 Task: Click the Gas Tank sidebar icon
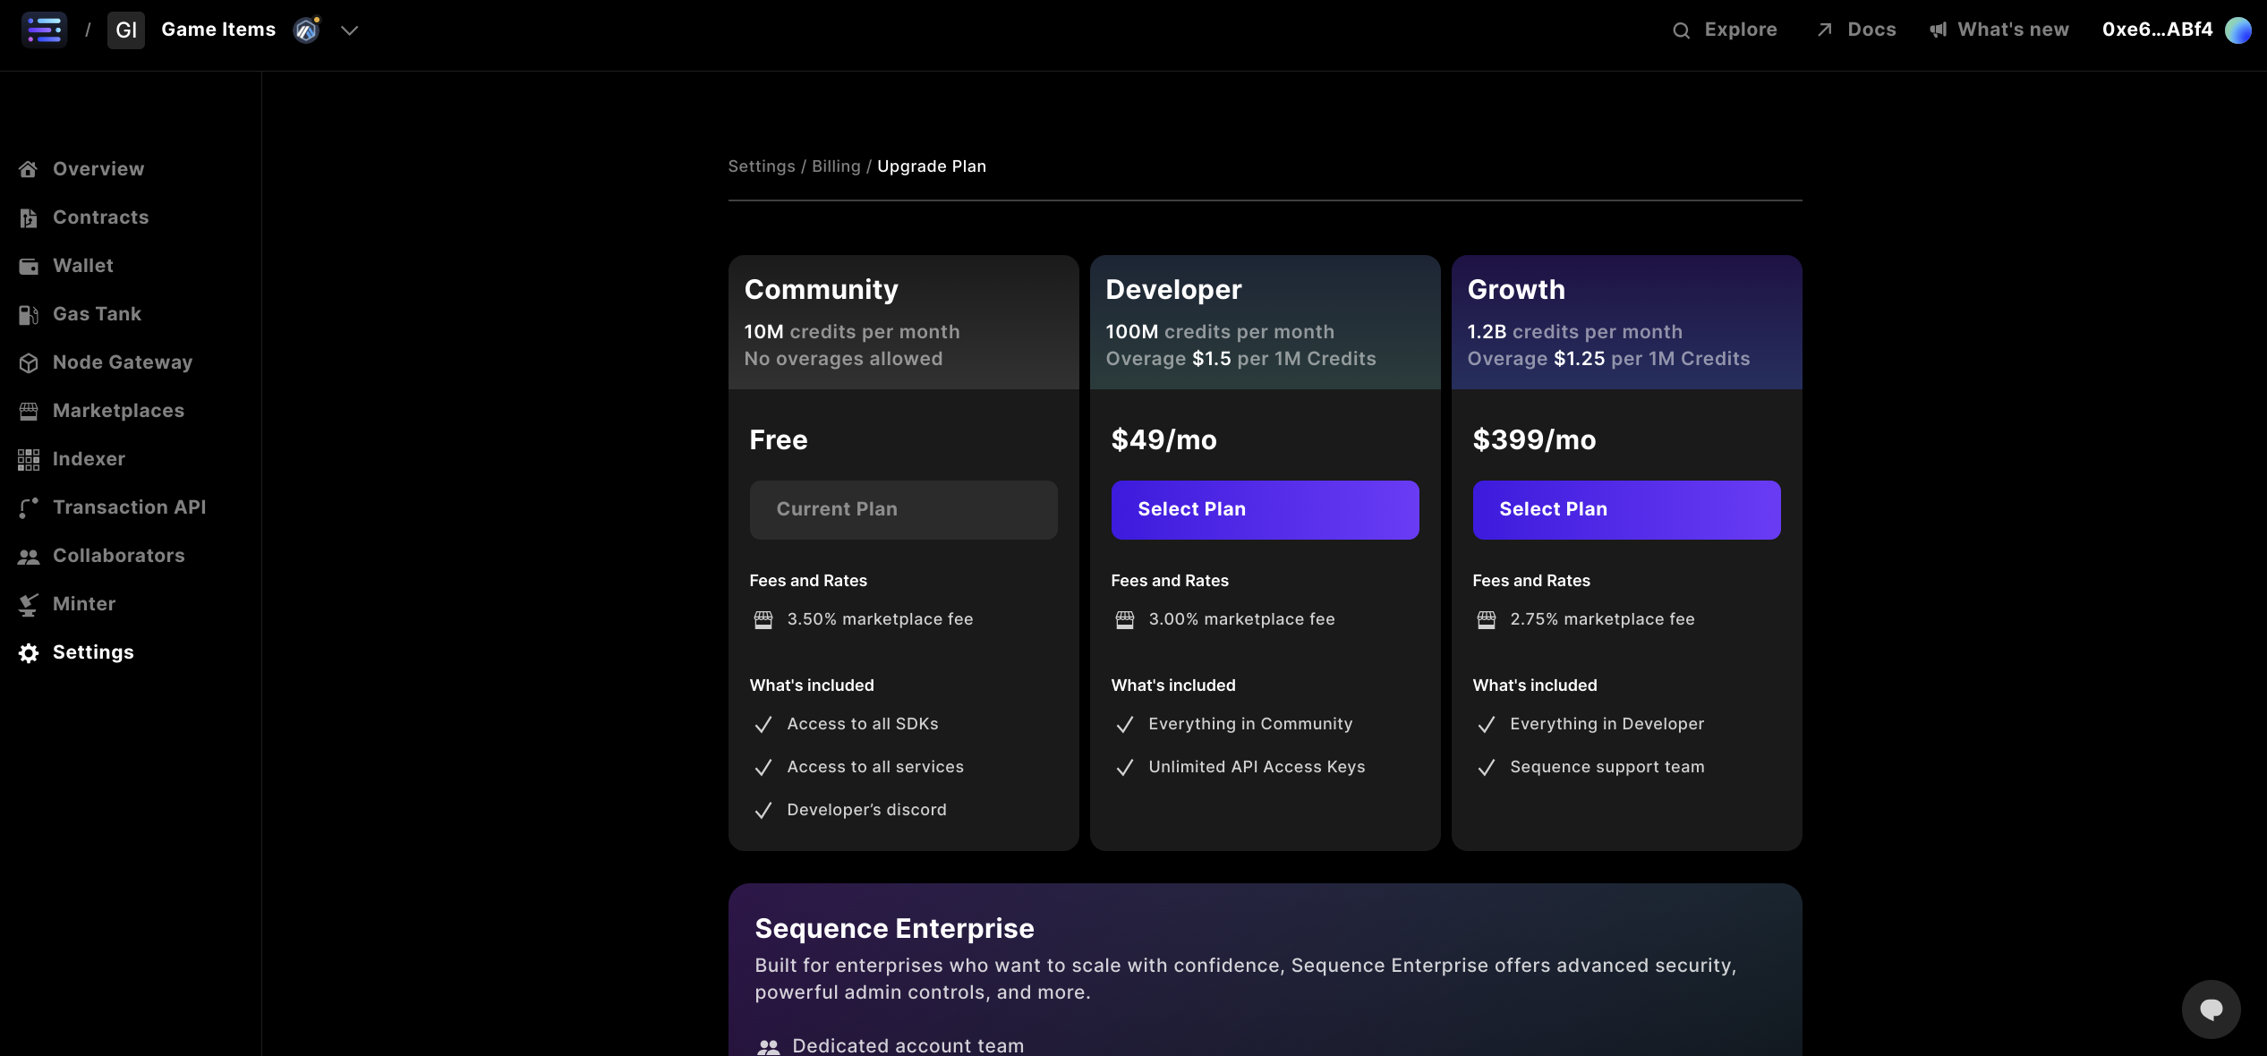click(28, 312)
